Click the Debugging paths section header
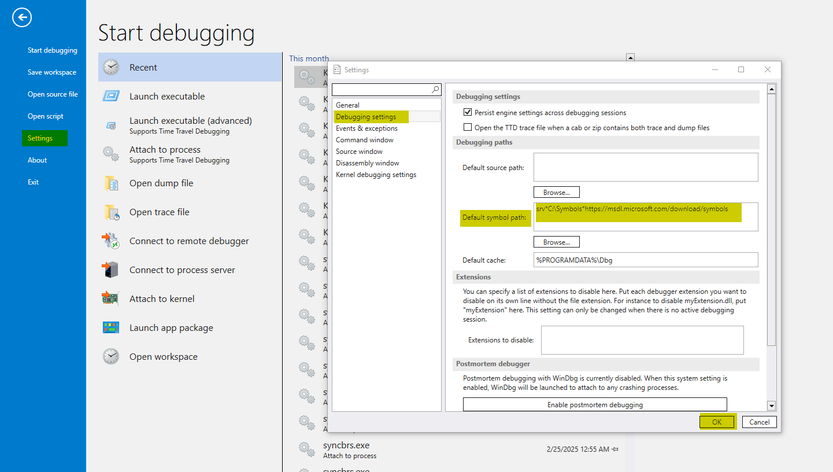Viewport: 833px width, 472px height. pos(606,142)
